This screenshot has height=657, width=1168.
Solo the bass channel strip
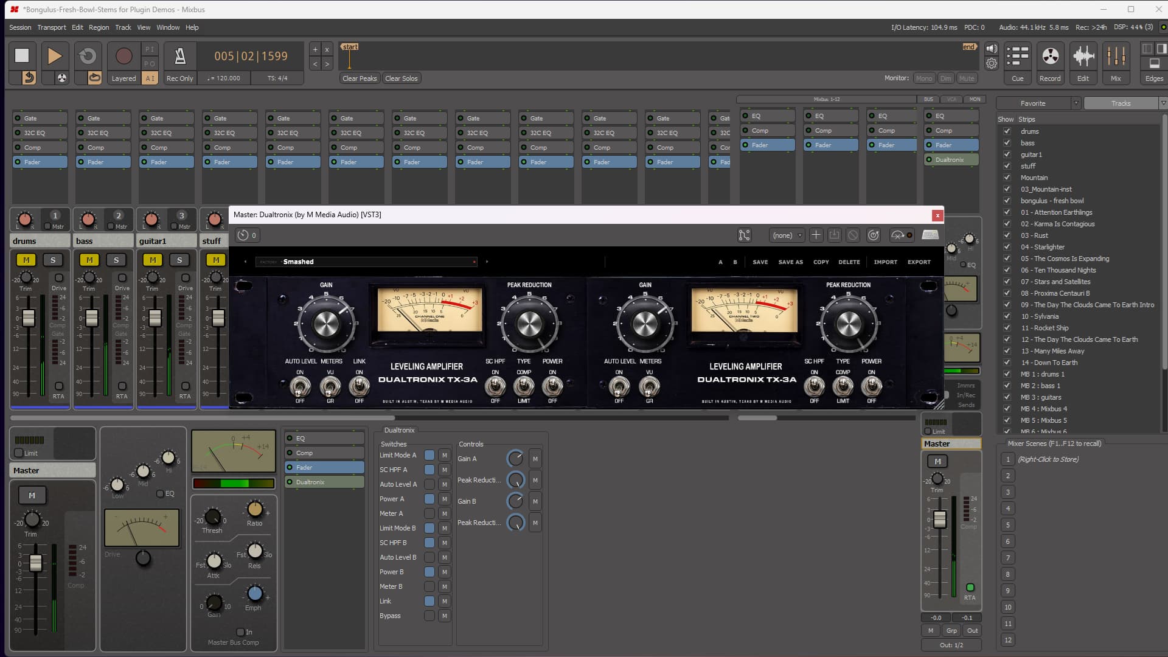coord(116,260)
